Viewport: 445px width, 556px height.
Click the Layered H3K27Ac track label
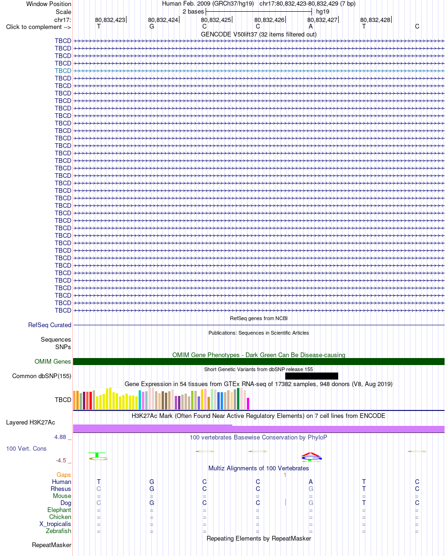[30, 422]
